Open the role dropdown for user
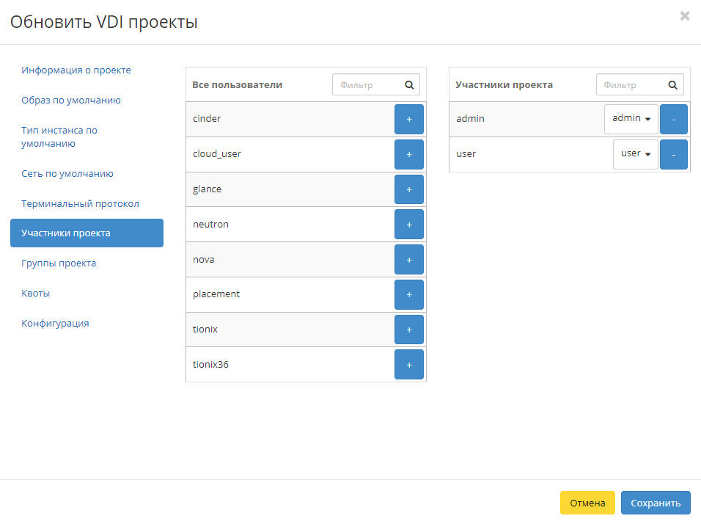This screenshot has width=701, height=524. point(635,154)
